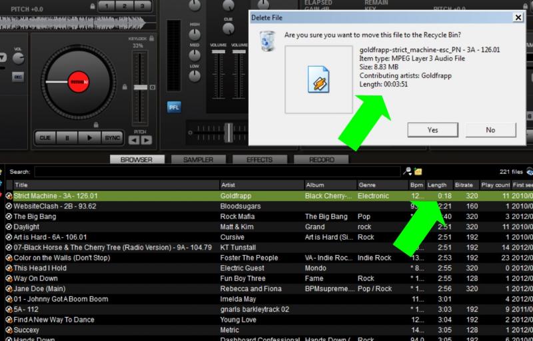Toggle the lock left of the pitch slider

click(x=125, y=87)
